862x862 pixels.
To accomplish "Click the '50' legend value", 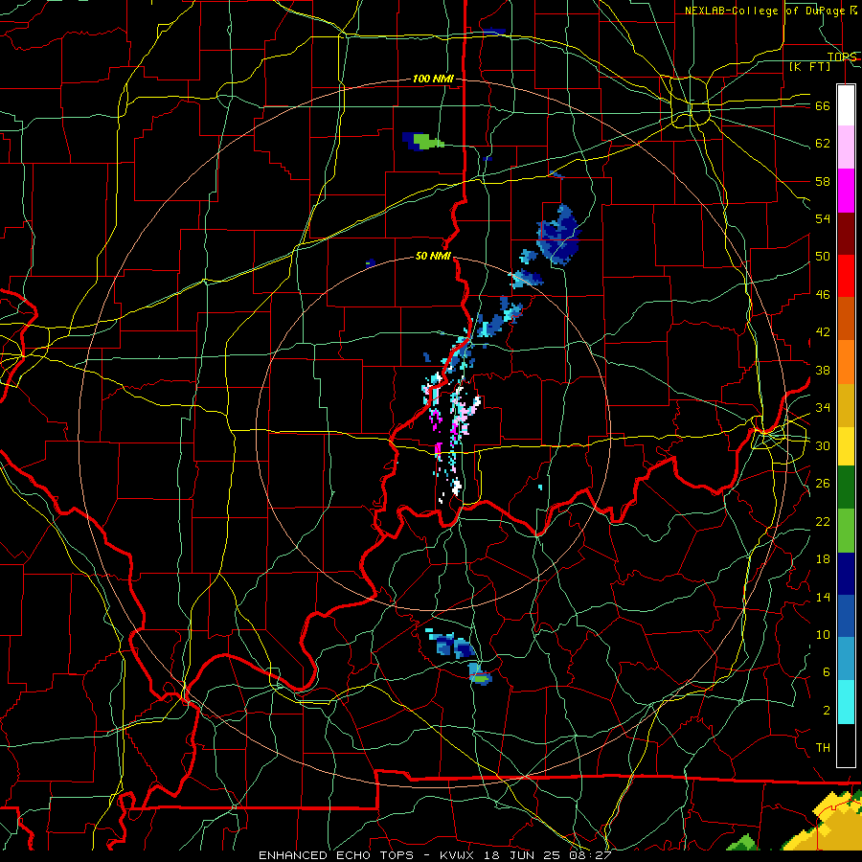I will (823, 257).
